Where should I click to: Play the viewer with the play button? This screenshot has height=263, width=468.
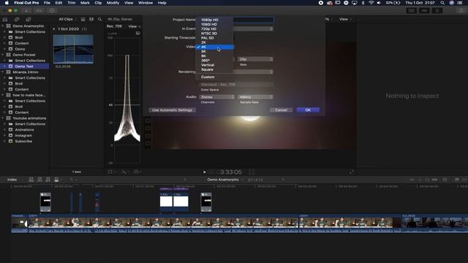point(205,172)
